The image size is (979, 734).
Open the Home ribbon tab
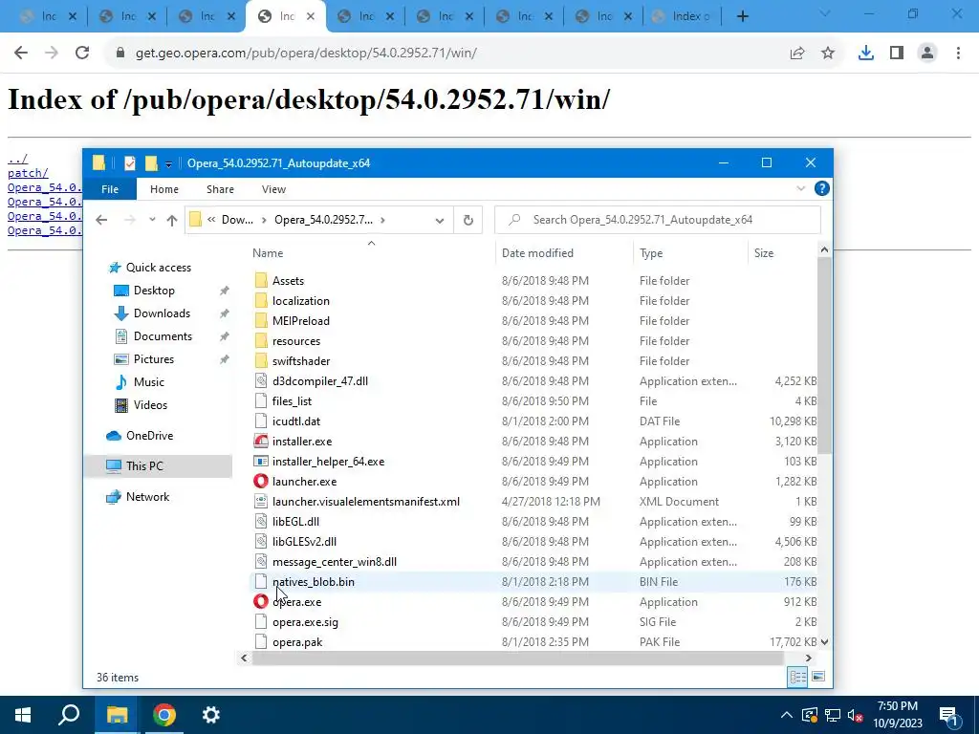pyautogui.click(x=164, y=189)
